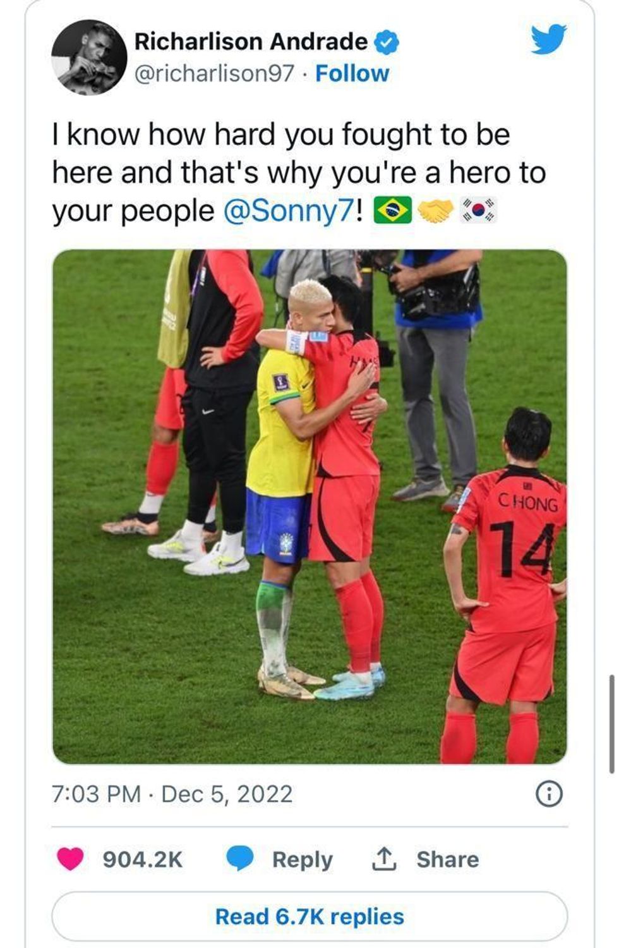Image resolution: width=619 pixels, height=948 pixels.
Task: Click the vertical scrollbar on right edge
Action: tap(611, 724)
